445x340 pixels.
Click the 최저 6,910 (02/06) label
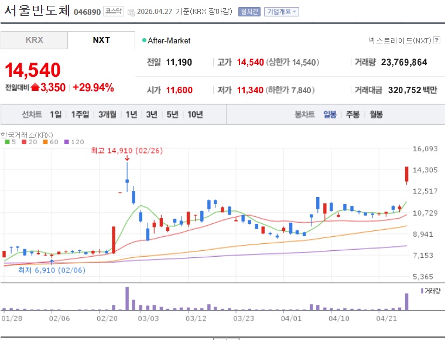[52, 270]
